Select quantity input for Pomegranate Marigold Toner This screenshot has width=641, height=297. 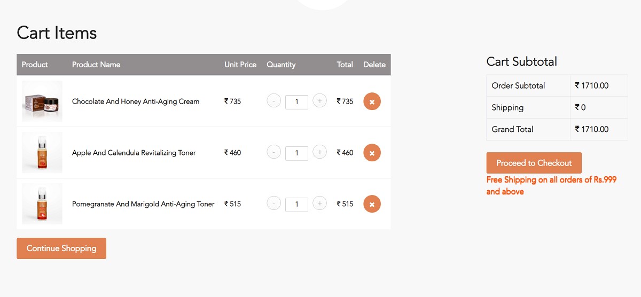pos(296,205)
